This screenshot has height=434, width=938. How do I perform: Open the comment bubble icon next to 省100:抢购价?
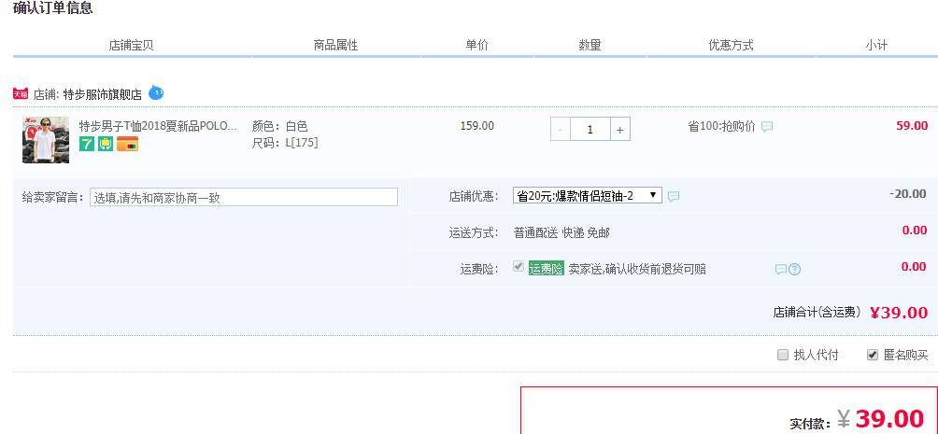point(767,127)
